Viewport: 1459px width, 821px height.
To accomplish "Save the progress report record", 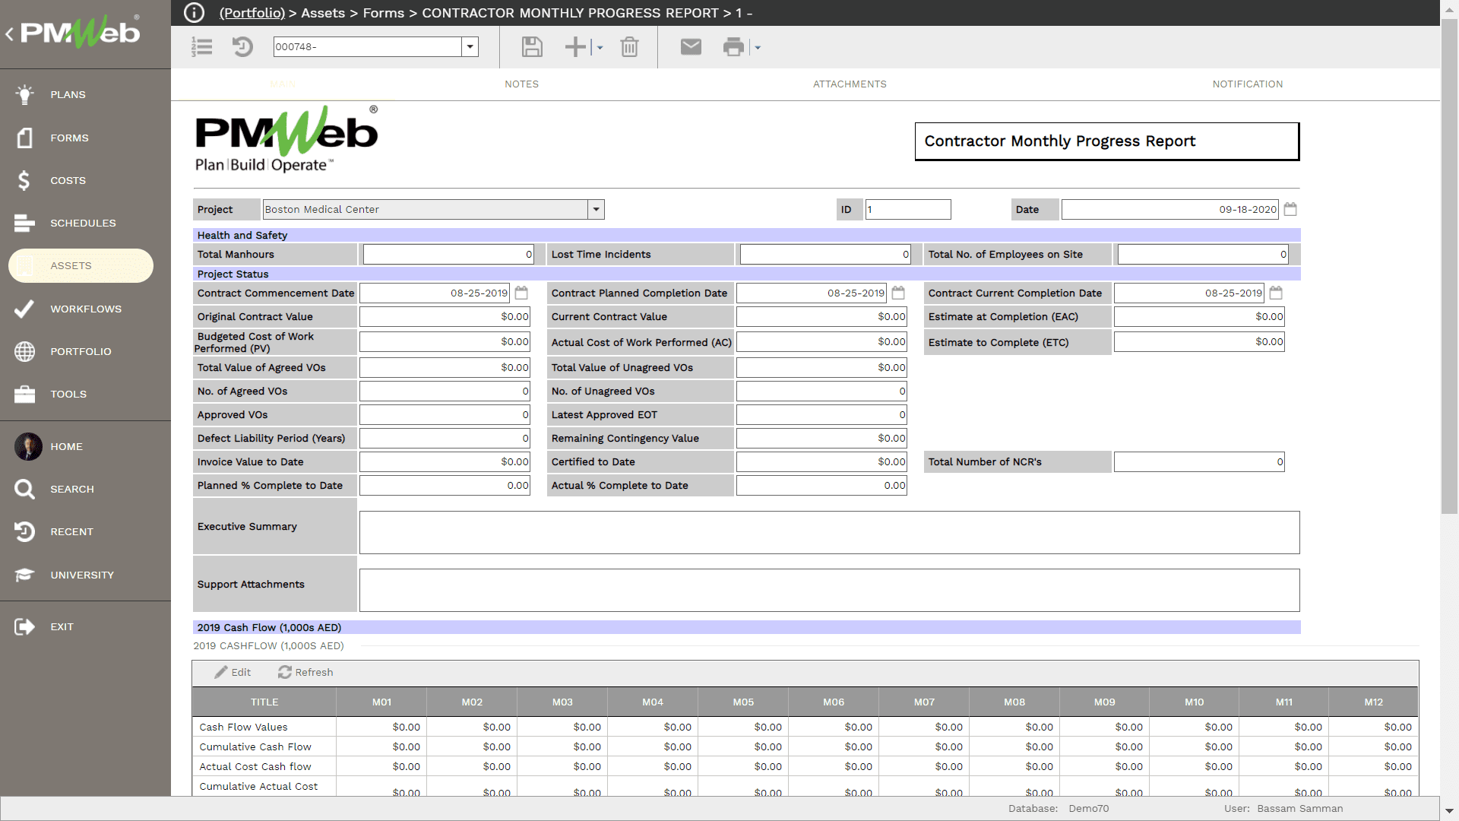I will [531, 46].
